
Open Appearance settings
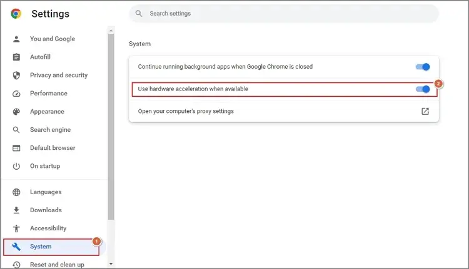click(48, 112)
